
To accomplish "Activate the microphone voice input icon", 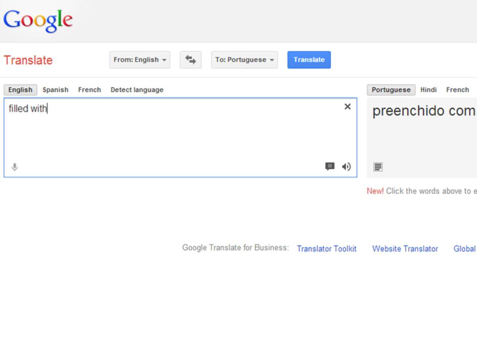I will (15, 167).
